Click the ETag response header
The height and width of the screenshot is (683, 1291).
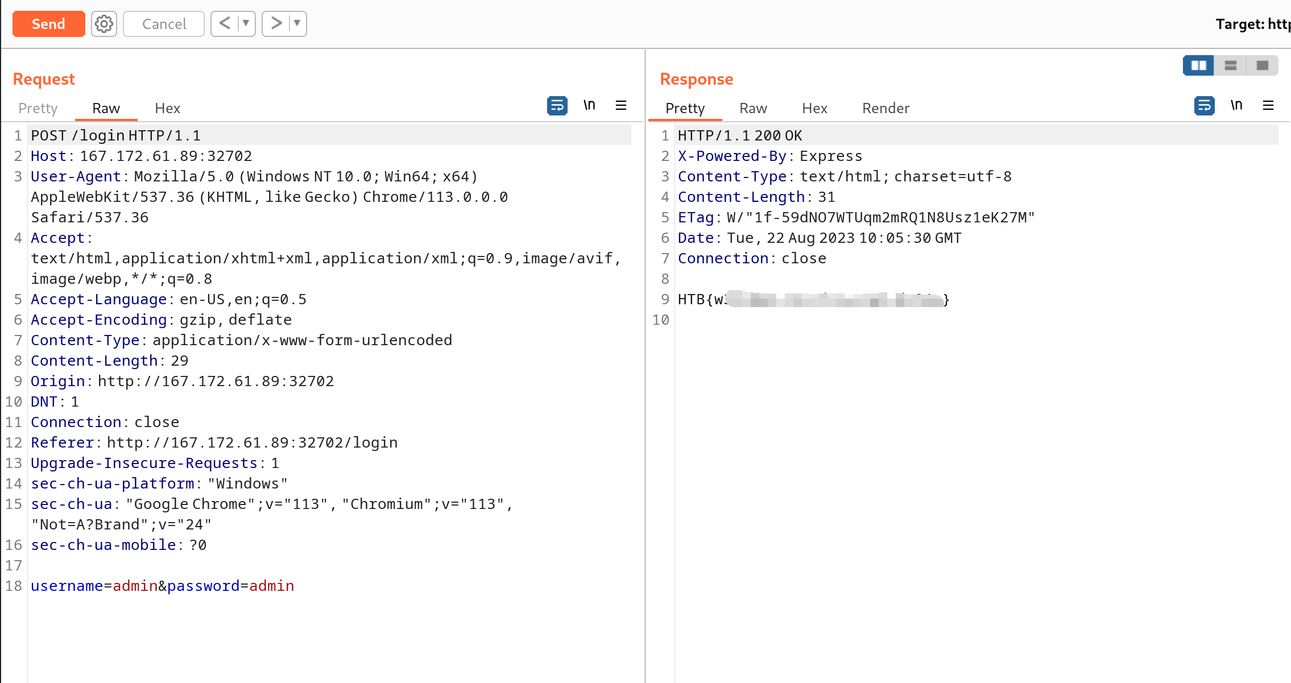[x=856, y=217]
